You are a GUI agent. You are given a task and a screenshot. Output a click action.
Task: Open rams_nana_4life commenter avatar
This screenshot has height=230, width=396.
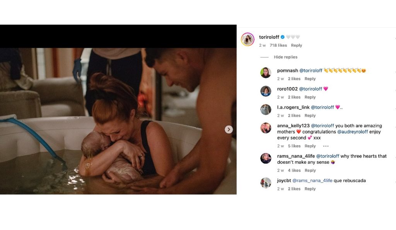[x=266, y=158]
